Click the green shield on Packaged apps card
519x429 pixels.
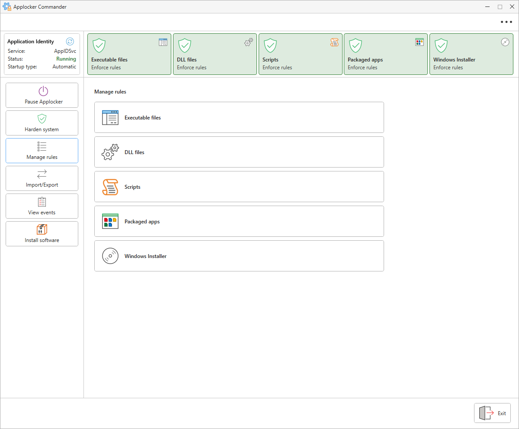point(356,45)
